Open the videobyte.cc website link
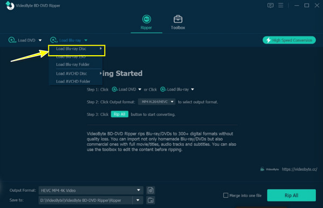 pos(299,169)
